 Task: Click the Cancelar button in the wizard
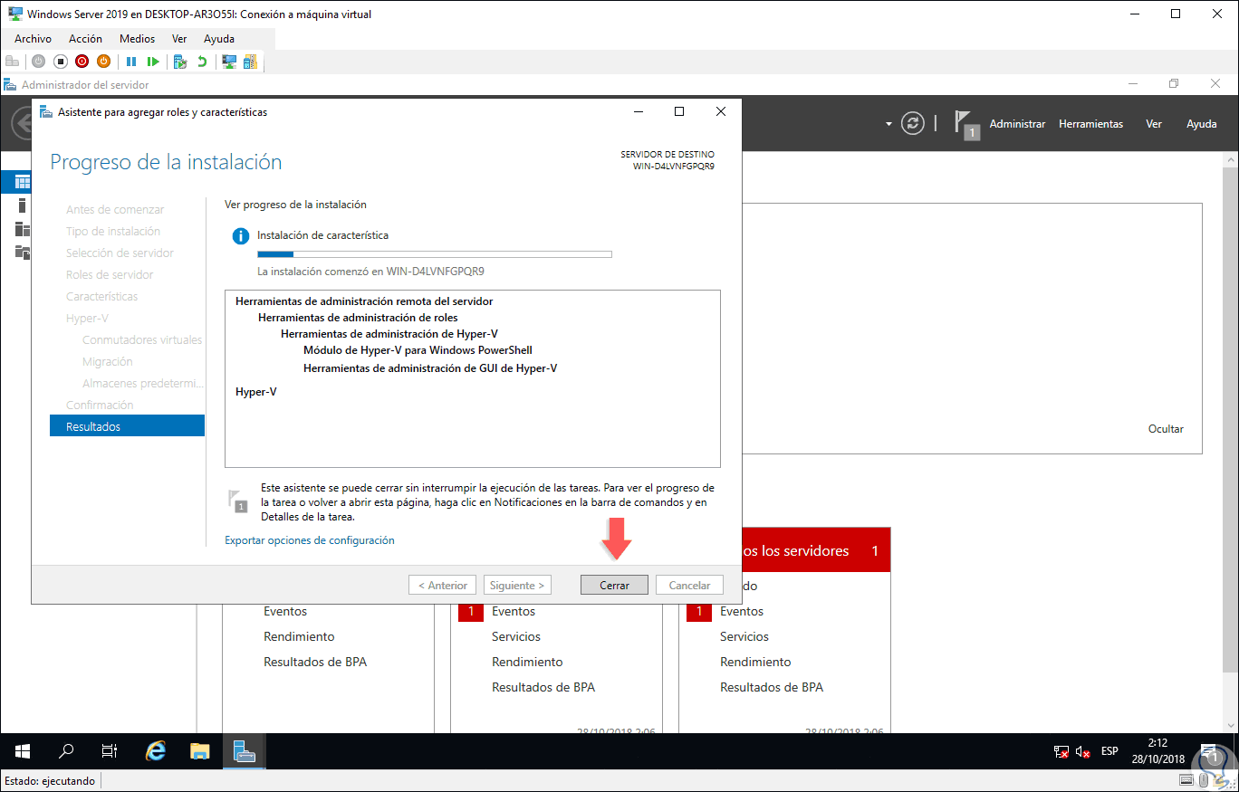point(689,585)
